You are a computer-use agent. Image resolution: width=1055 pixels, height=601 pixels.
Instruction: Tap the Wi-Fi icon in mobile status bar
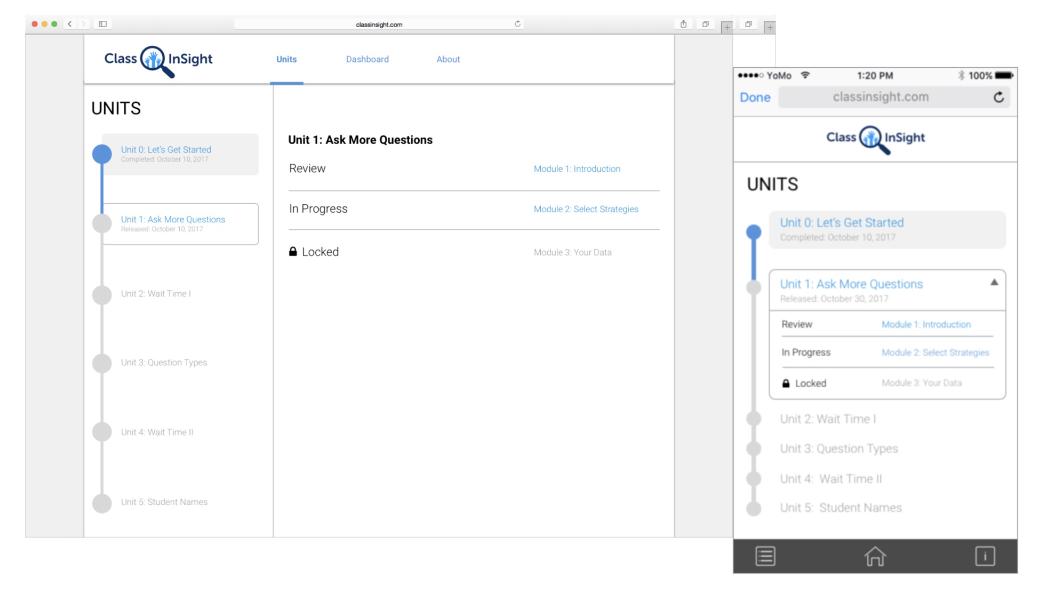pos(805,76)
